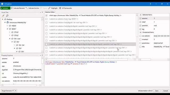Open UI Frameworks gear menu
The image size is (170, 95).
click(66, 8)
